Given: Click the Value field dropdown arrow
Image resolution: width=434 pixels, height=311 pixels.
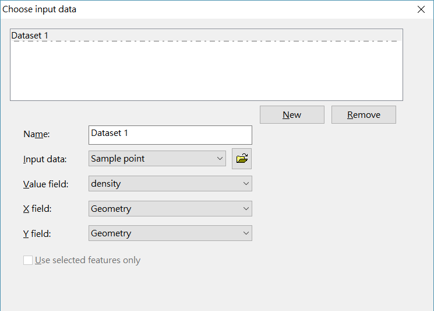Looking at the screenshot, I should tap(246, 183).
